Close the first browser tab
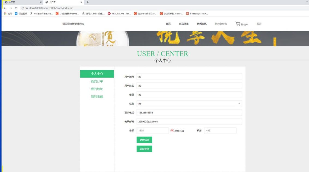 click(x=41, y=2)
